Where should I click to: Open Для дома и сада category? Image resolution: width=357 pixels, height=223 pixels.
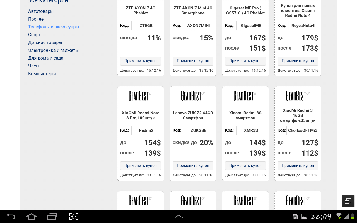coord(46,58)
